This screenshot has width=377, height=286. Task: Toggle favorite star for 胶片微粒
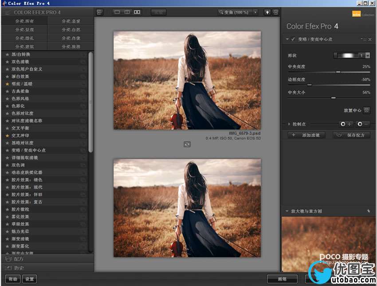tap(8, 209)
